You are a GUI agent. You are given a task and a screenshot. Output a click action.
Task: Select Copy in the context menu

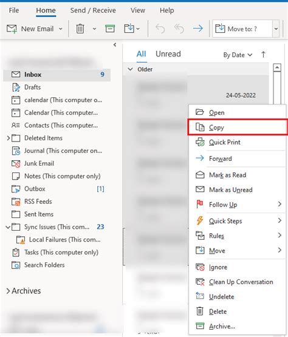coord(238,128)
